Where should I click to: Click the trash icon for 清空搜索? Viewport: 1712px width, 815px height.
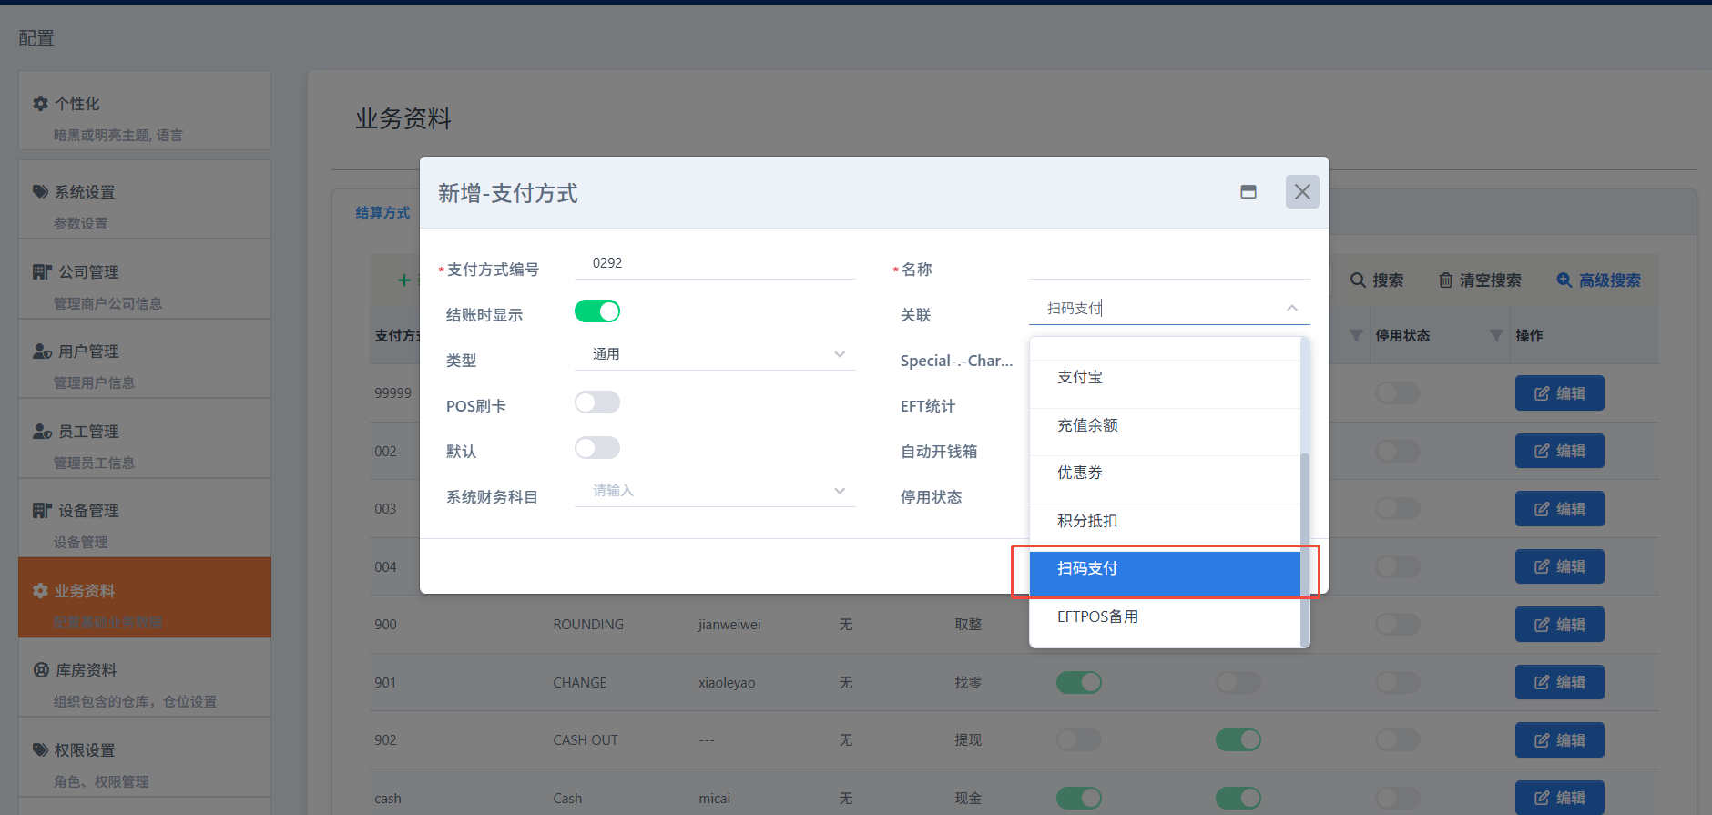click(x=1445, y=280)
